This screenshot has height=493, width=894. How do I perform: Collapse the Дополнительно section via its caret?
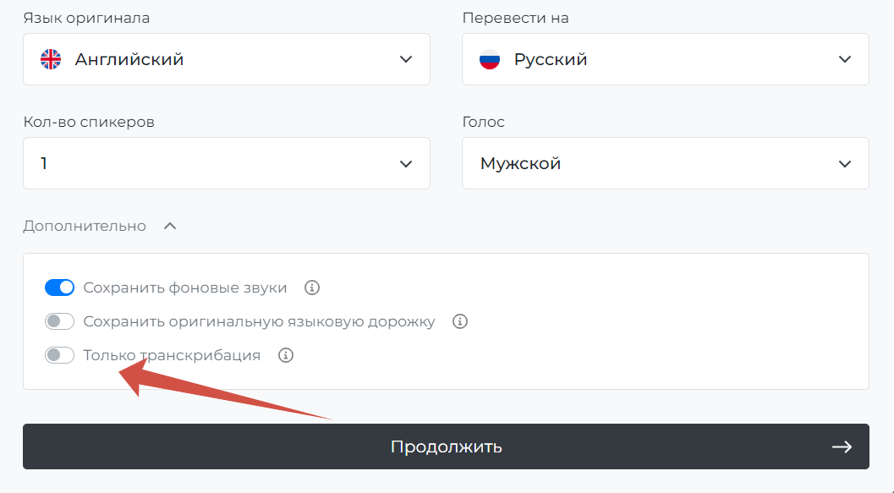pos(170,227)
